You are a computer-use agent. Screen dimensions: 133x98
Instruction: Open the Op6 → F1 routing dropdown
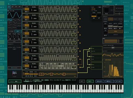(x=74, y=51)
